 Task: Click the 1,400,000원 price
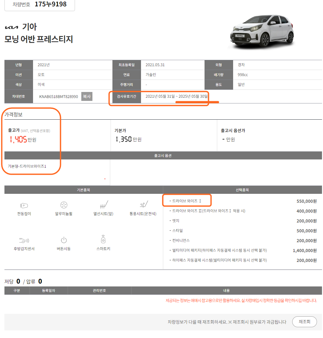[x=305, y=250]
